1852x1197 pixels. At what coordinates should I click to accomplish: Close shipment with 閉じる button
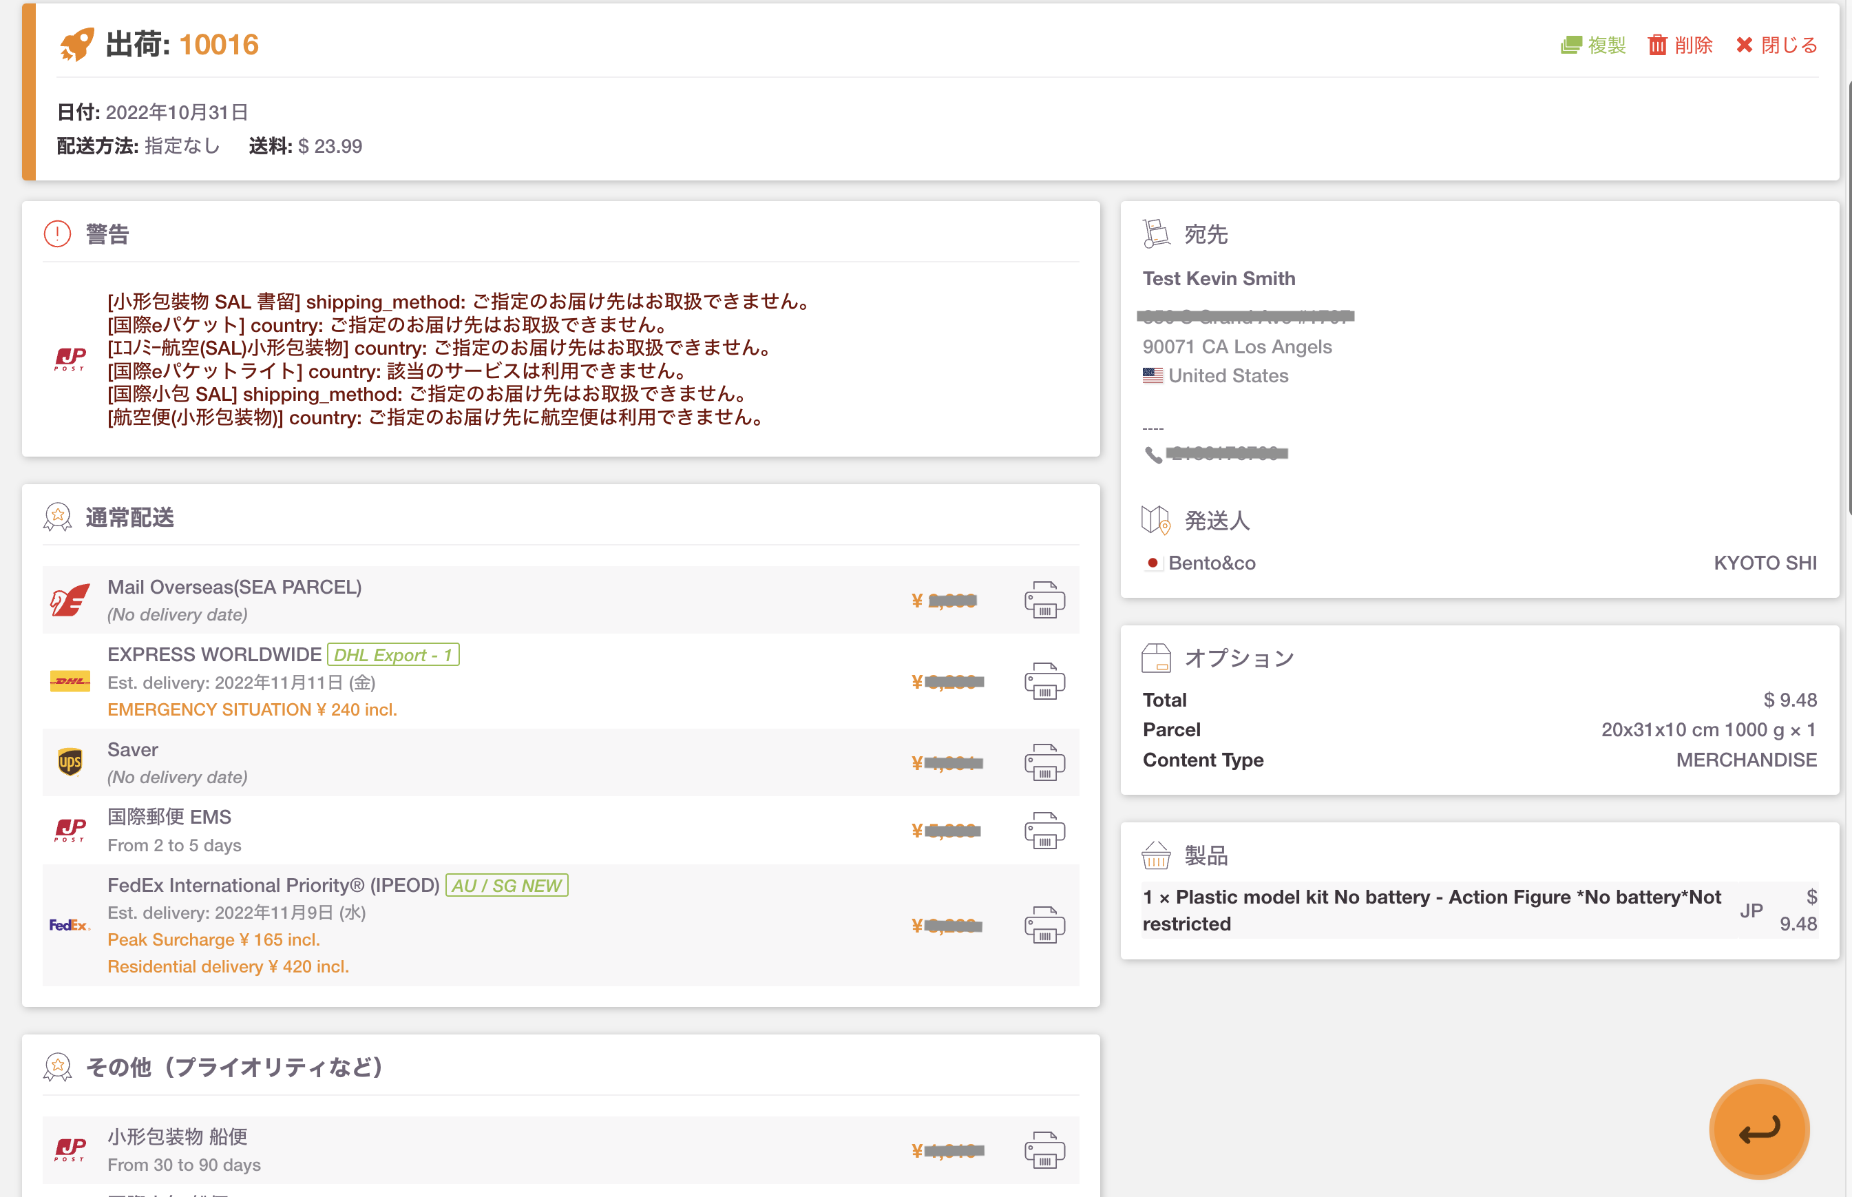(1777, 45)
